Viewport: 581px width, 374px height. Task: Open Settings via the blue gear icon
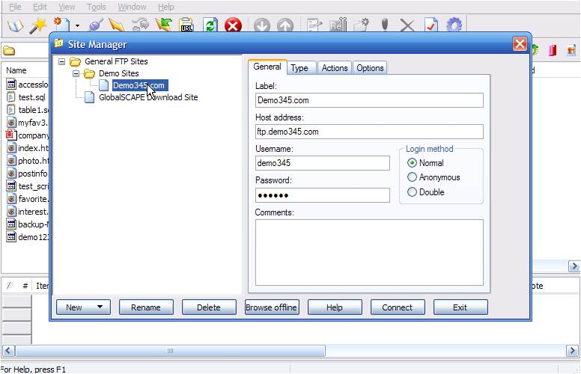click(x=454, y=25)
